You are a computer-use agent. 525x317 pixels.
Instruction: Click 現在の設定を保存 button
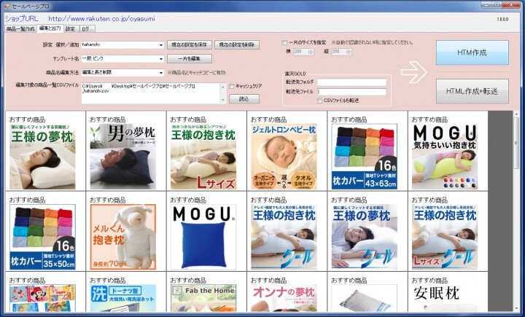pos(189,45)
